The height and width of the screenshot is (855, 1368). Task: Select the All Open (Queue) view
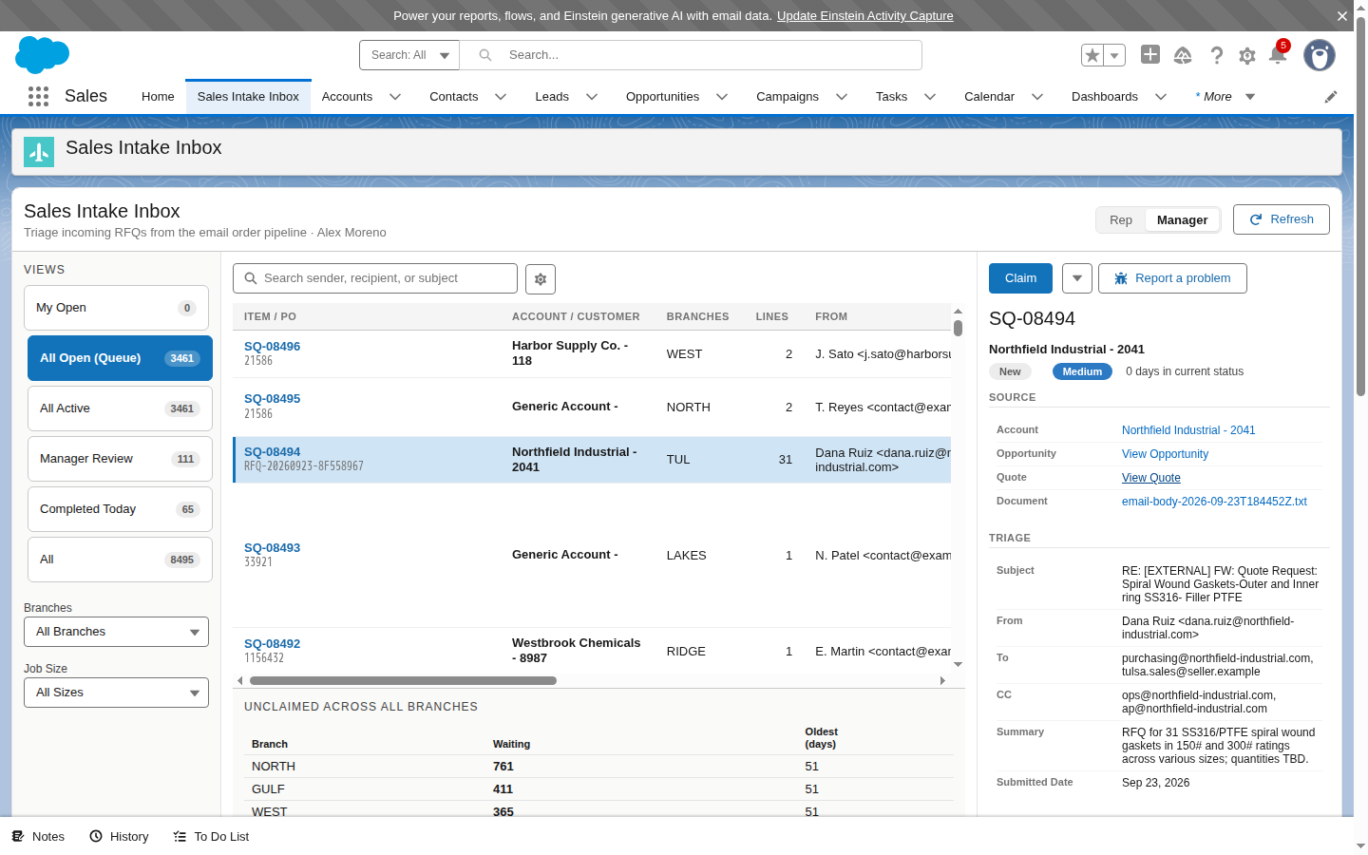click(x=120, y=359)
